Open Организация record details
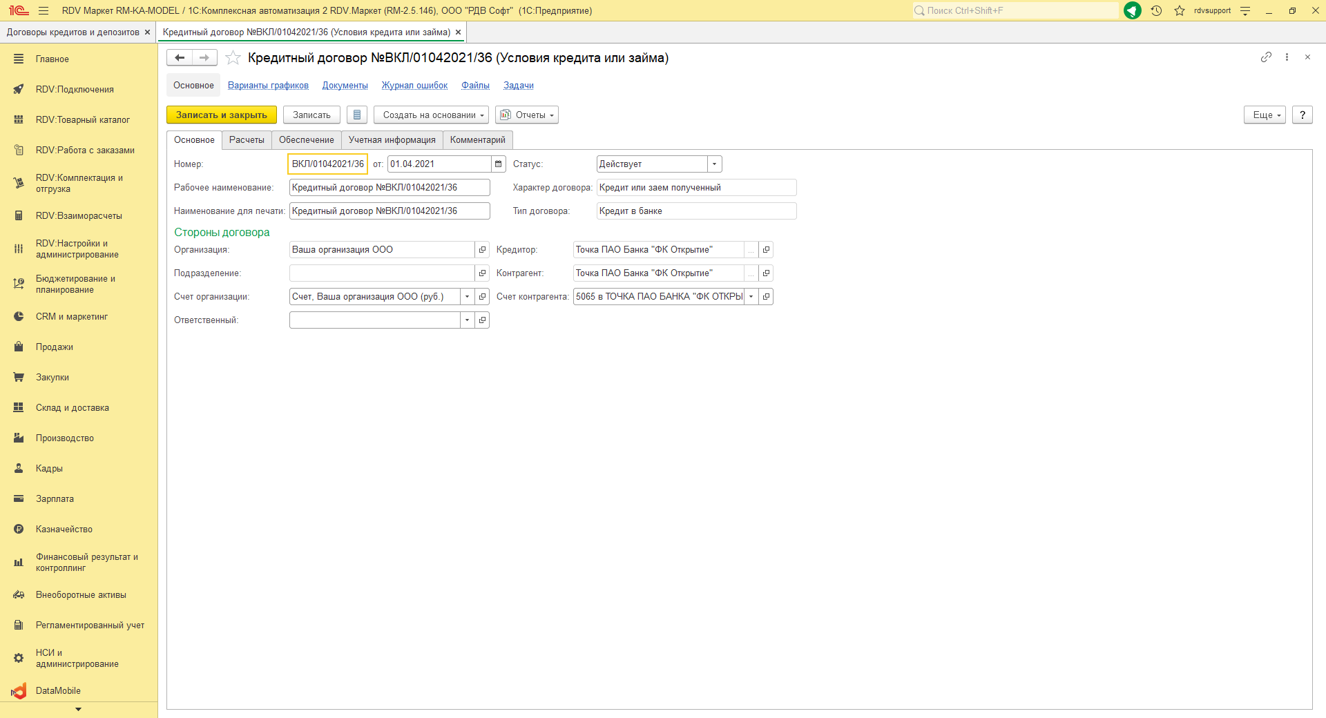 (483, 249)
